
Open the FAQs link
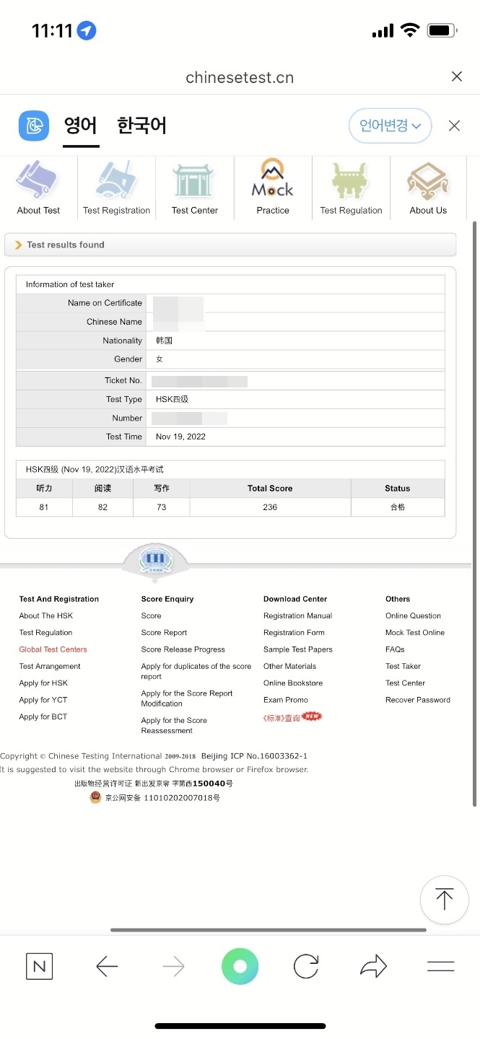pos(396,649)
